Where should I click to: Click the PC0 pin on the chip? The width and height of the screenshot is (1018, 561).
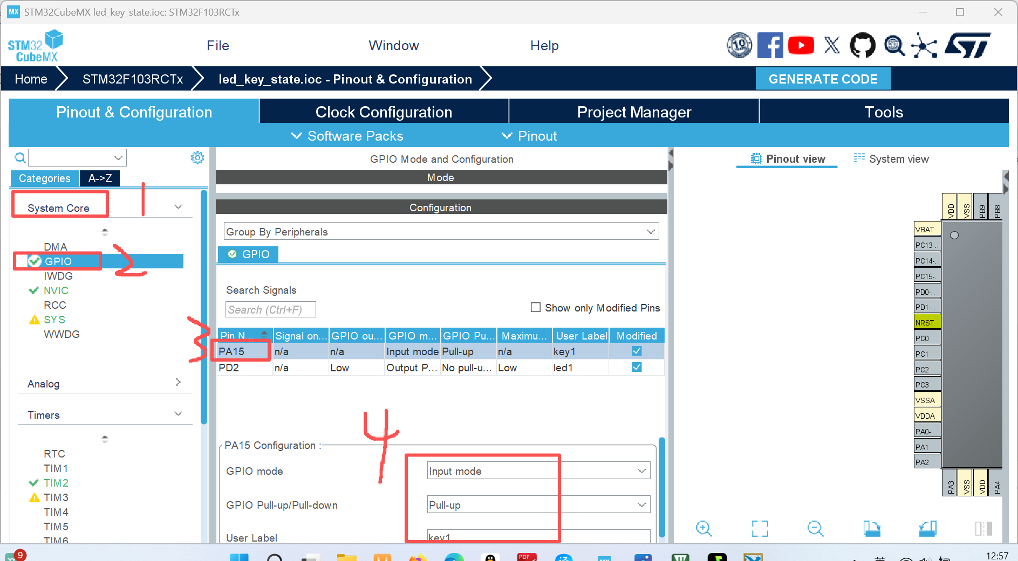pos(927,338)
